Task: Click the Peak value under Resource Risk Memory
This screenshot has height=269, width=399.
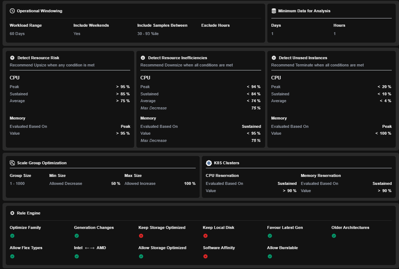Action: coord(126,126)
